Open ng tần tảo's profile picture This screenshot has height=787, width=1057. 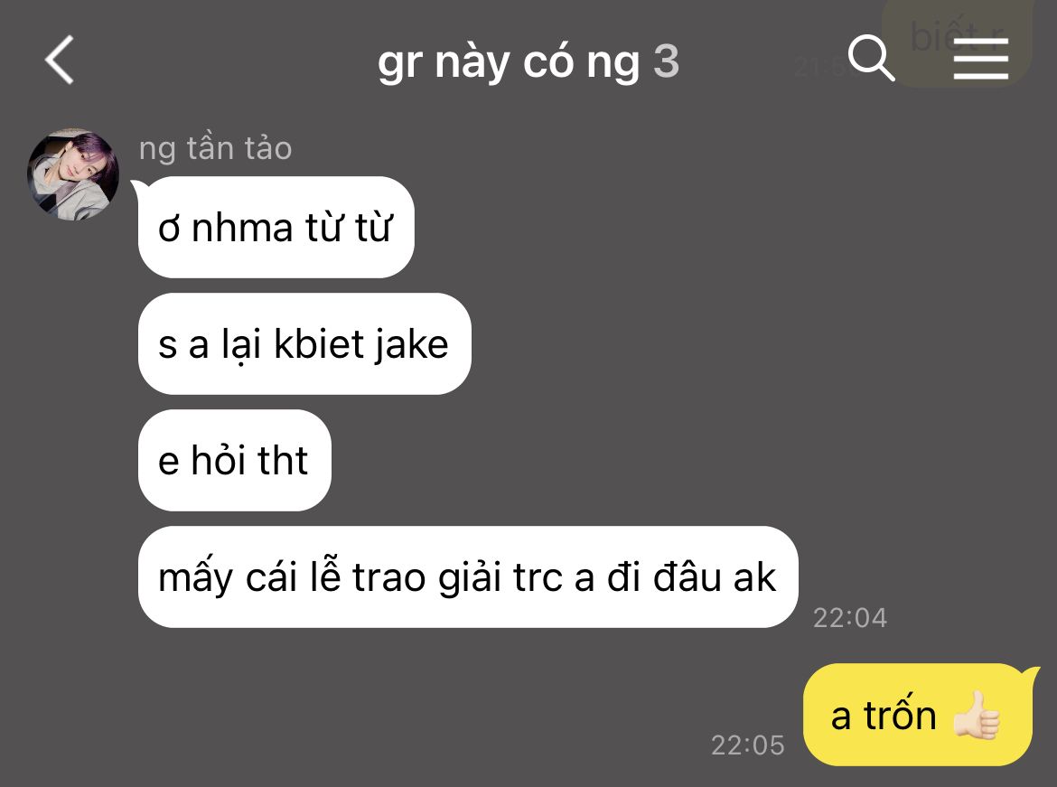[73, 174]
